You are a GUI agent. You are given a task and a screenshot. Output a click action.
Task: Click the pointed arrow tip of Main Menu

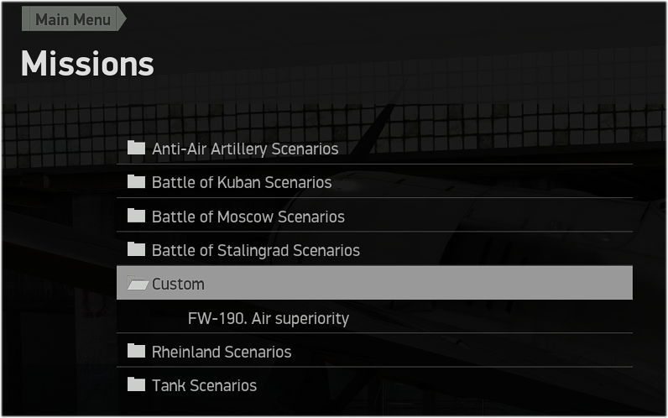pyautogui.click(x=123, y=19)
